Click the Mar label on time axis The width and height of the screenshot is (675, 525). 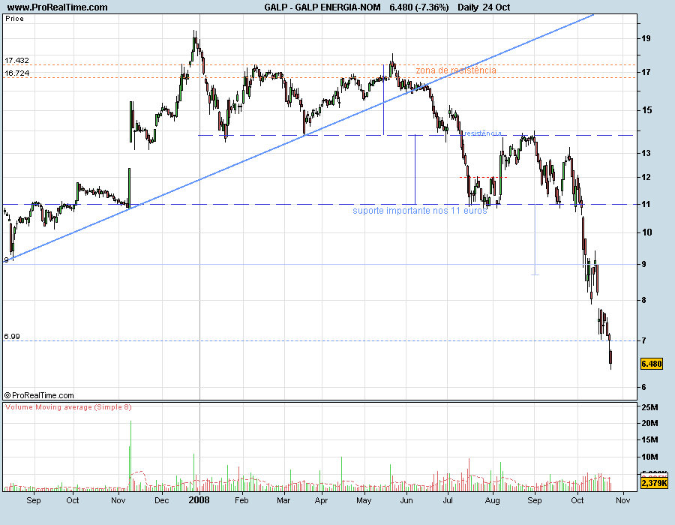[283, 500]
